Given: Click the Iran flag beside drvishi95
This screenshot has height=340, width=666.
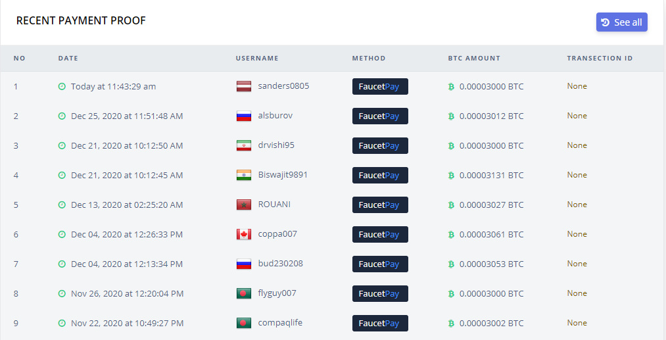Looking at the screenshot, I should [244, 146].
